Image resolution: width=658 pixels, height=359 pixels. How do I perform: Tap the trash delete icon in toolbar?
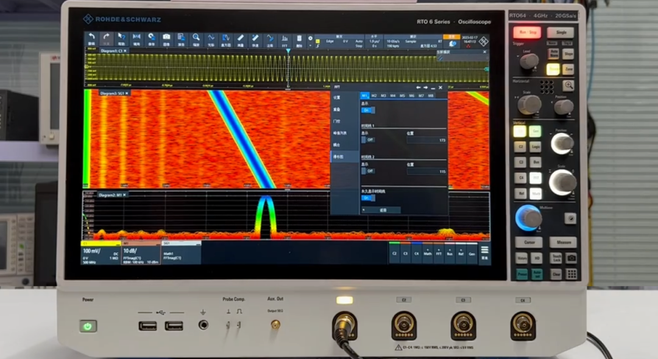click(x=299, y=40)
